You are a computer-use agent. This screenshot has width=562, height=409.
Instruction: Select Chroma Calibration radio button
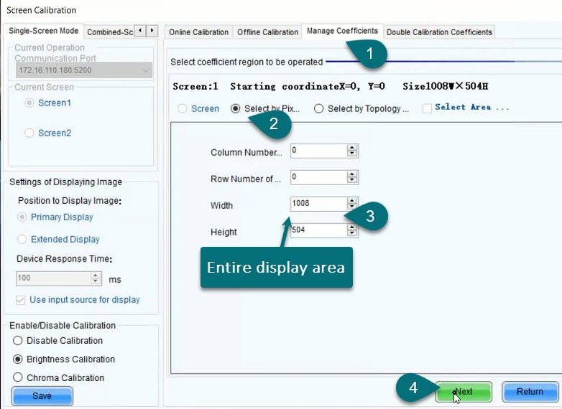19,377
